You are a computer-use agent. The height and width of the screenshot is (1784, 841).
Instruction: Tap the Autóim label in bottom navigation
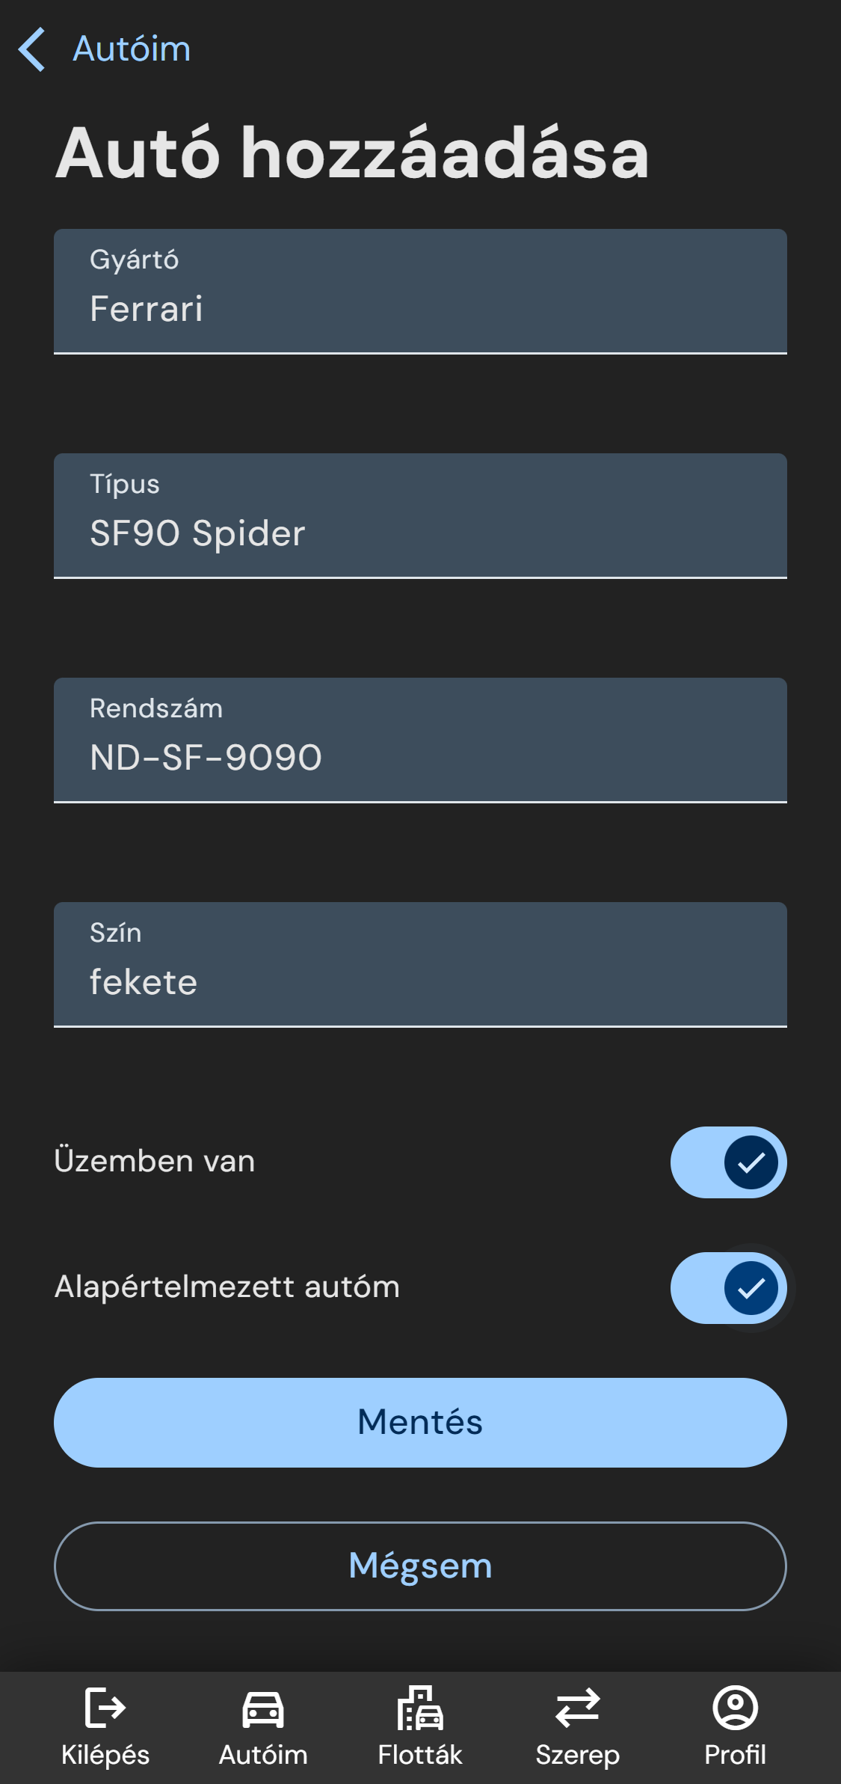262,1755
